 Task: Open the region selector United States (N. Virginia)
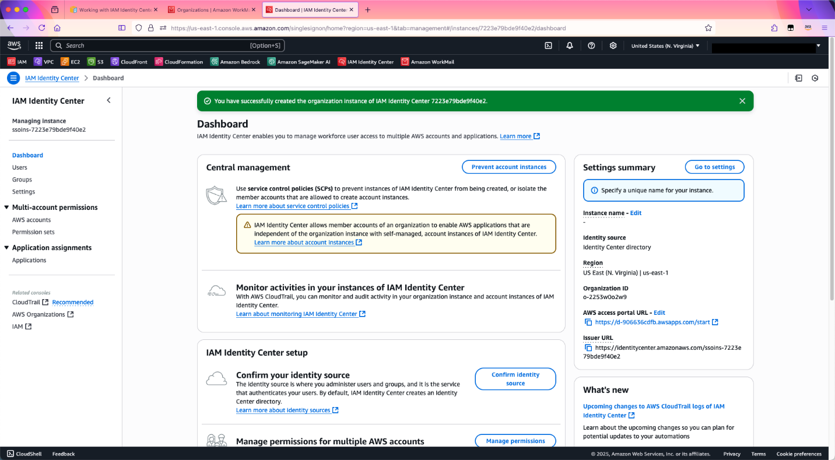pyautogui.click(x=665, y=45)
